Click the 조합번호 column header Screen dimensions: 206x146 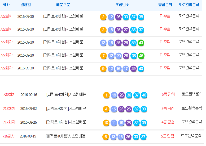click(x=122, y=5)
